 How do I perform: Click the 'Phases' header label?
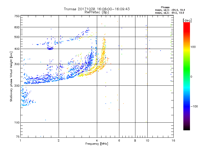click(x=165, y=7)
